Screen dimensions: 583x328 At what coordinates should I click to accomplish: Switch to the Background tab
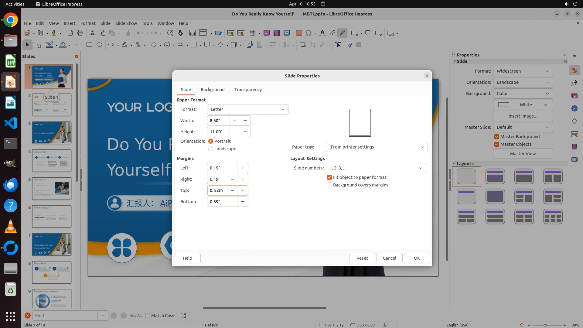coord(213,90)
